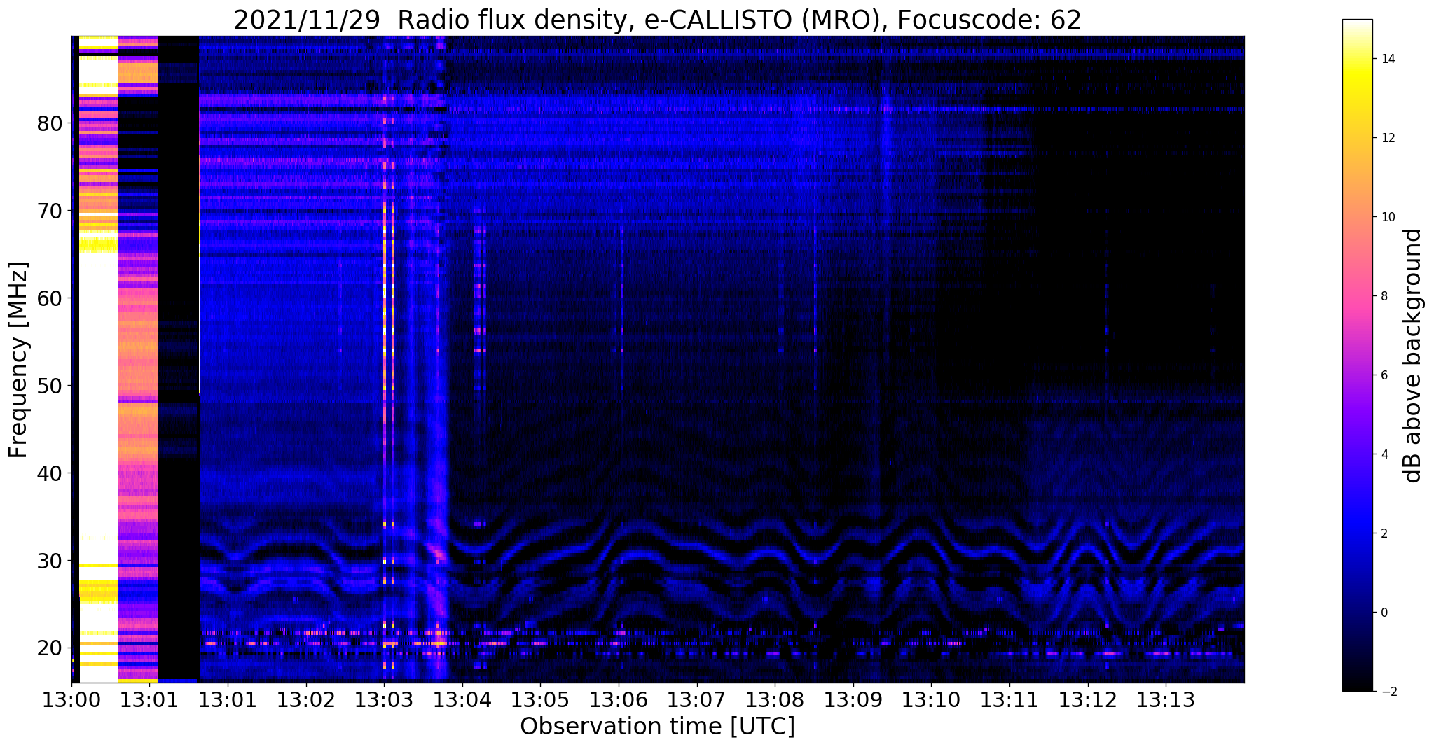Click the colorbar tick label 6
1434x747 pixels.
[x=1384, y=375]
